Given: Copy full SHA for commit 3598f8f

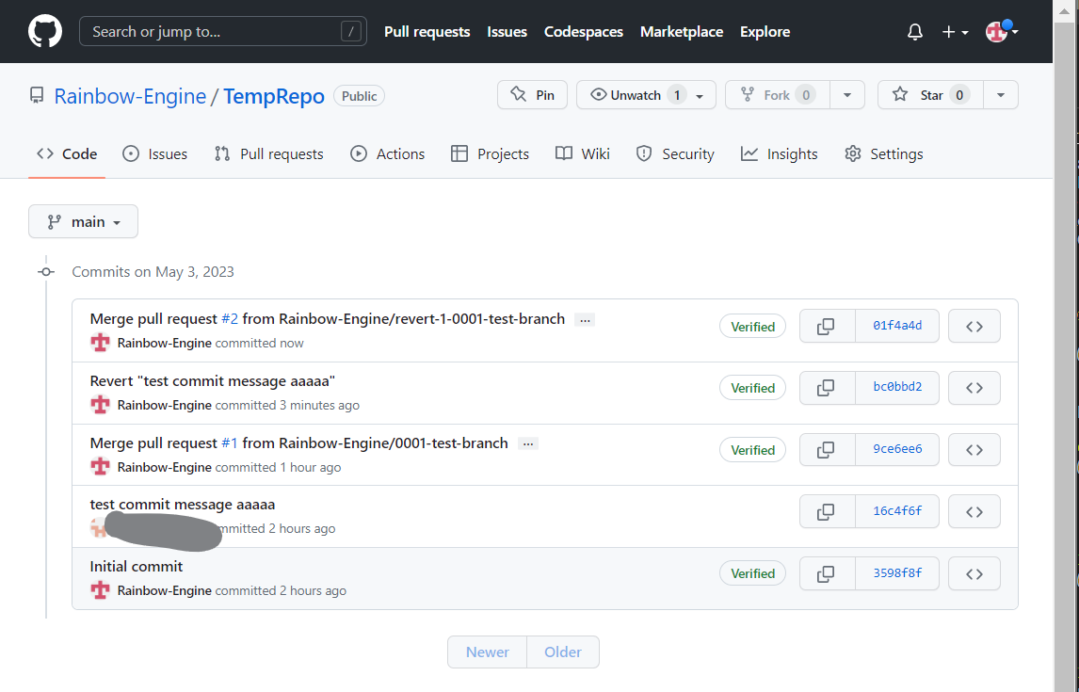Looking at the screenshot, I should point(827,573).
